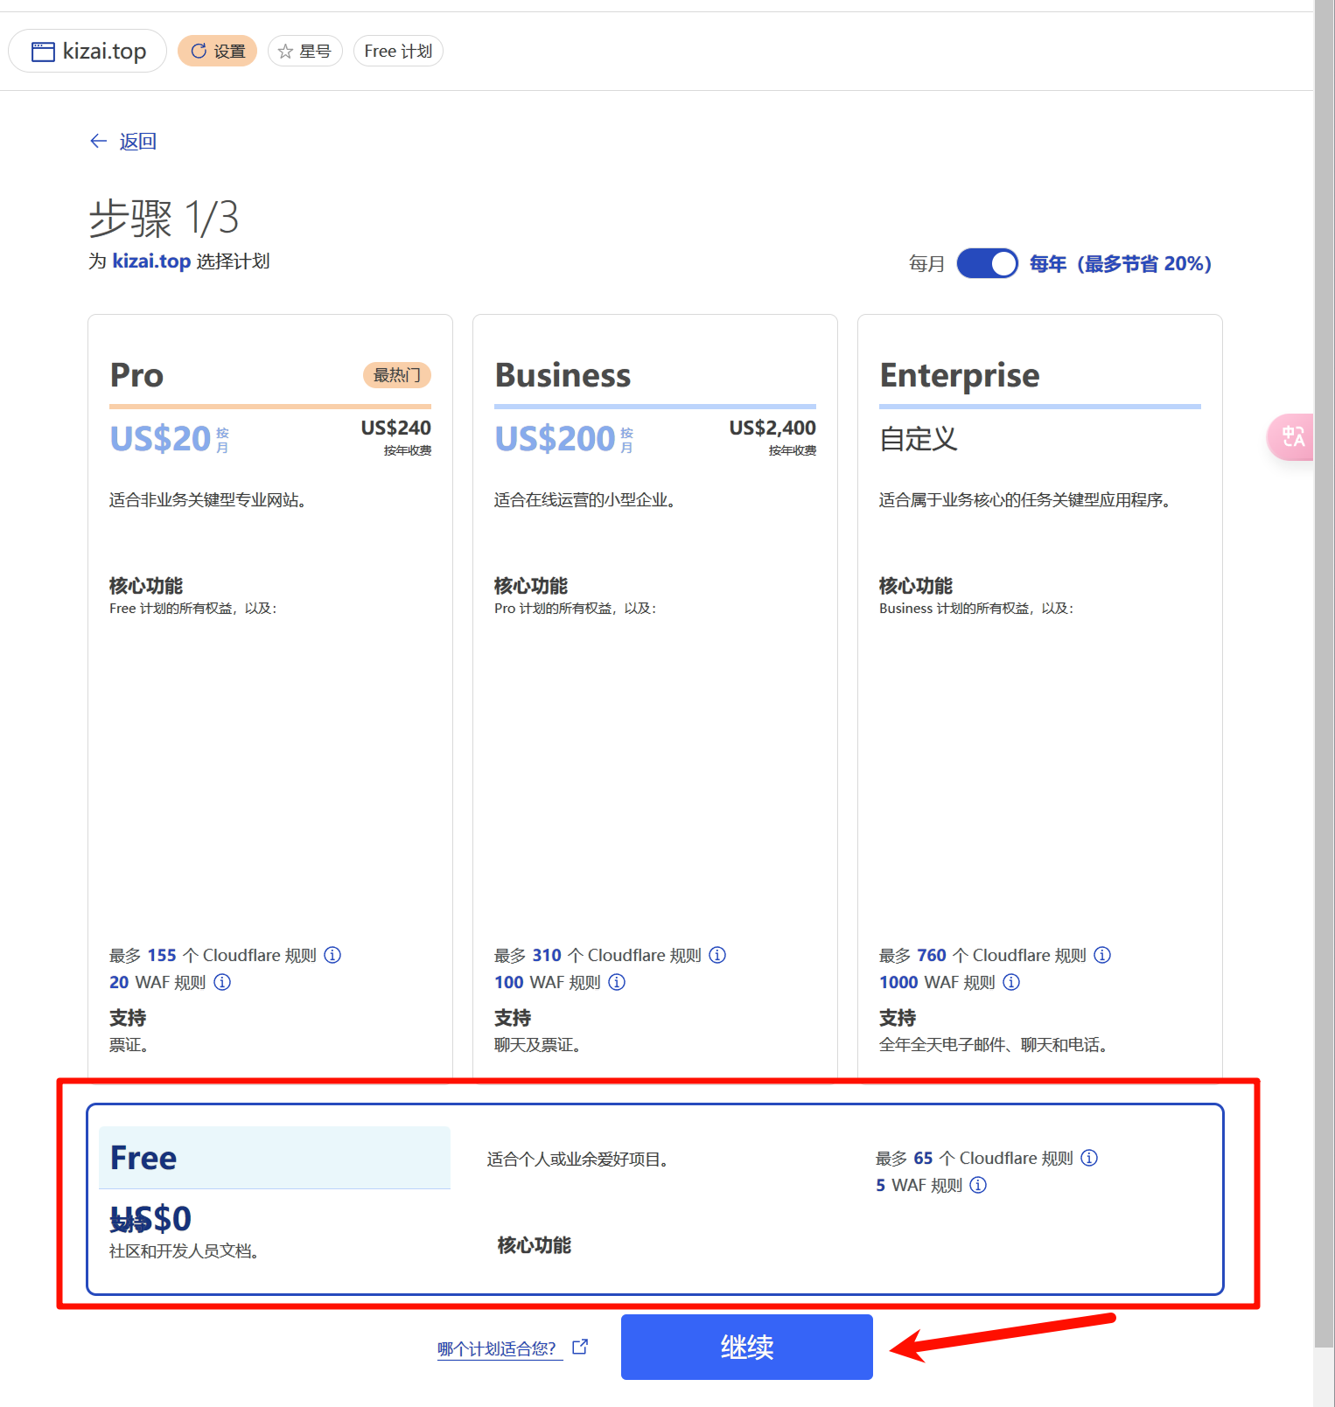Click info icon for Enterprise 1000 WAF 规则
This screenshot has width=1335, height=1407.
[1011, 982]
